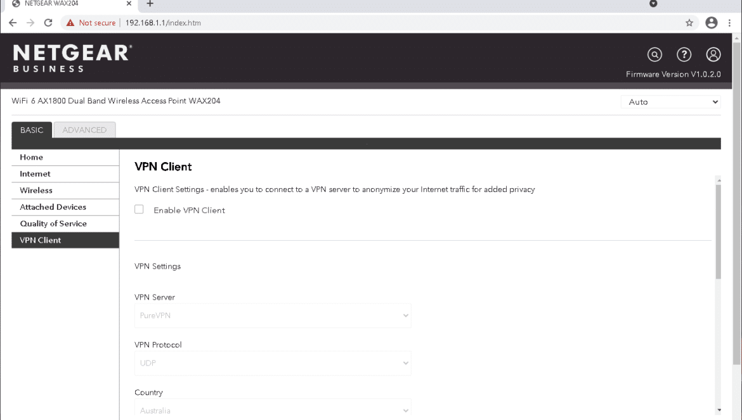Screen dimensions: 742x420
Task: Bookmark this page with star icon
Action: point(689,23)
